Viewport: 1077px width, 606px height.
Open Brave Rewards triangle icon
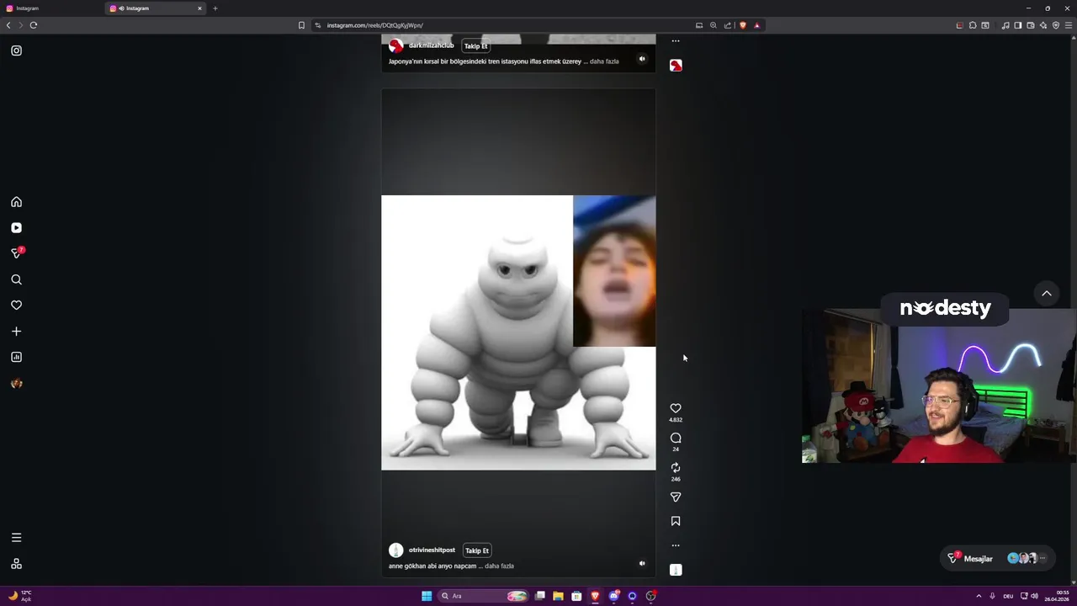point(756,25)
